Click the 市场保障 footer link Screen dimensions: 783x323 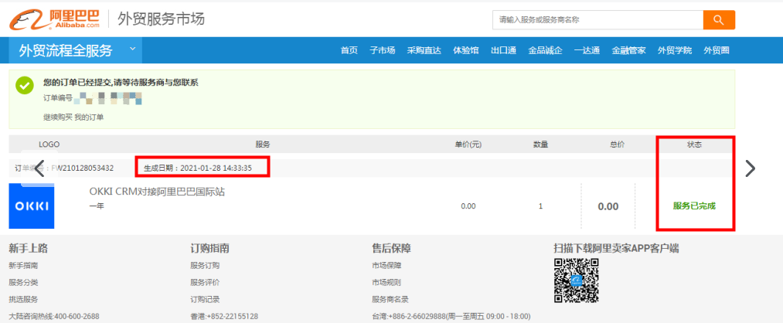[x=386, y=266]
